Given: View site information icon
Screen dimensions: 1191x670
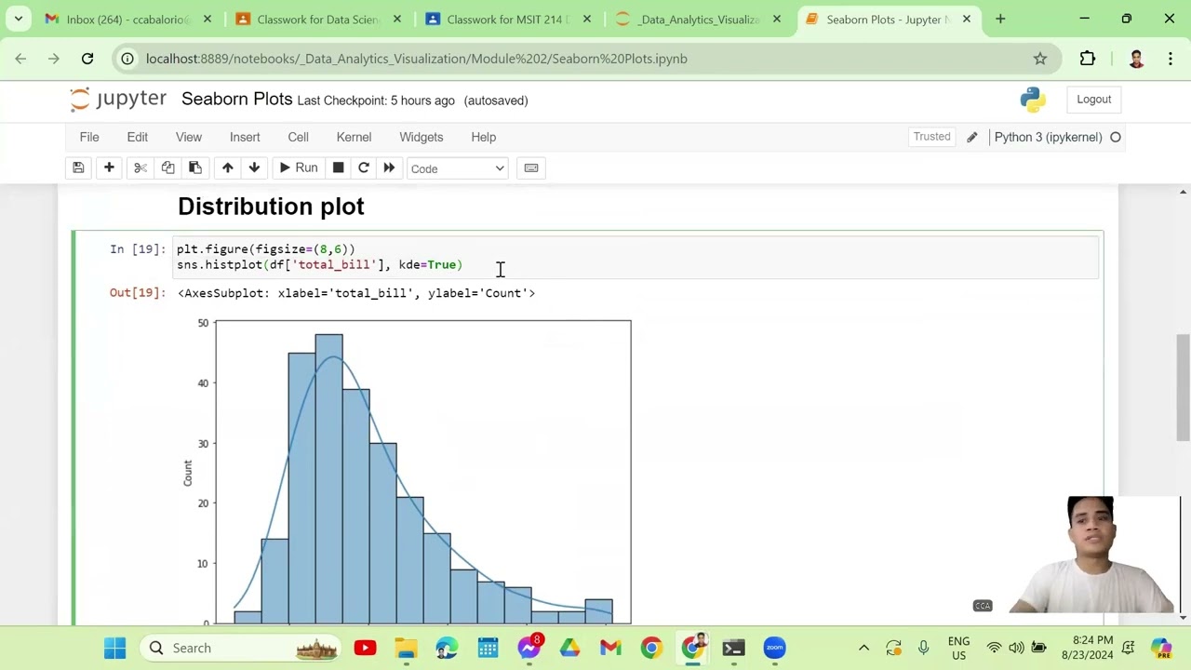Looking at the screenshot, I should 127,59.
